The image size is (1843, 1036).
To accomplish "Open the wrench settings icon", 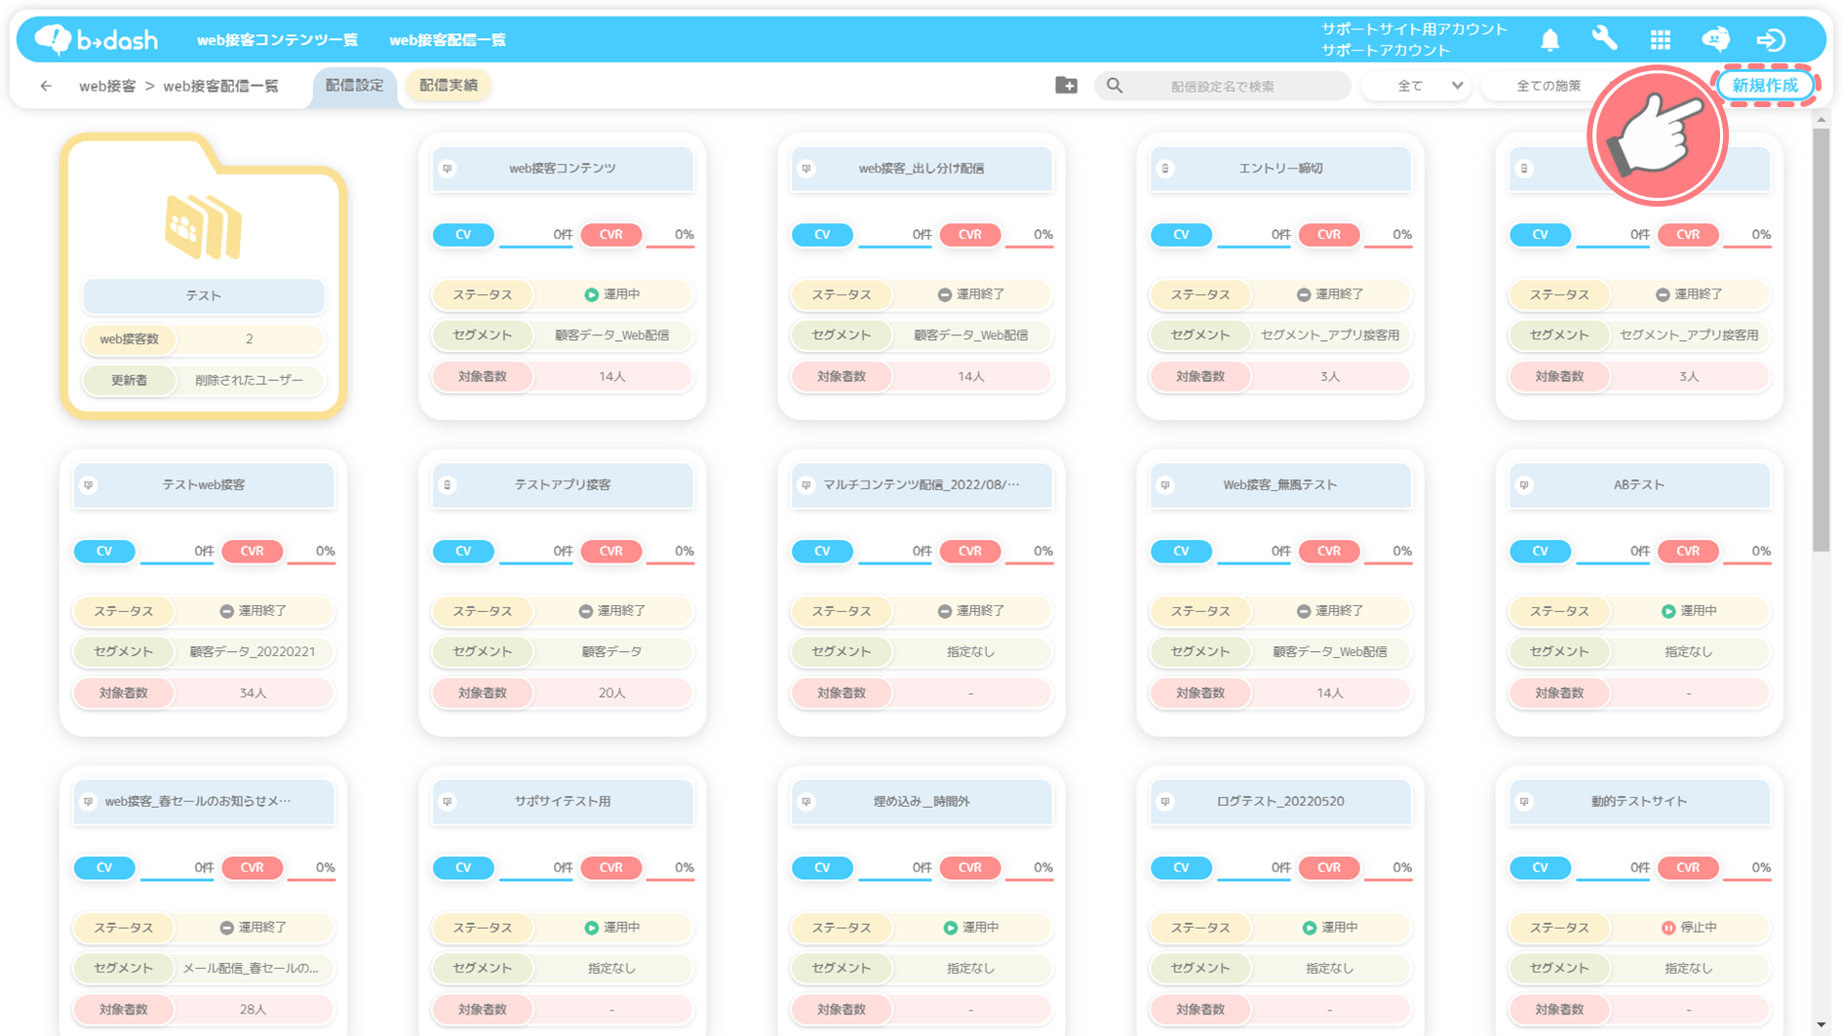I will pyautogui.click(x=1604, y=39).
